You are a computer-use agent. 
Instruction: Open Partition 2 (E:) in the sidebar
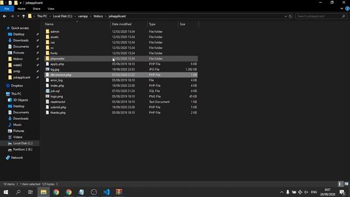(22, 149)
